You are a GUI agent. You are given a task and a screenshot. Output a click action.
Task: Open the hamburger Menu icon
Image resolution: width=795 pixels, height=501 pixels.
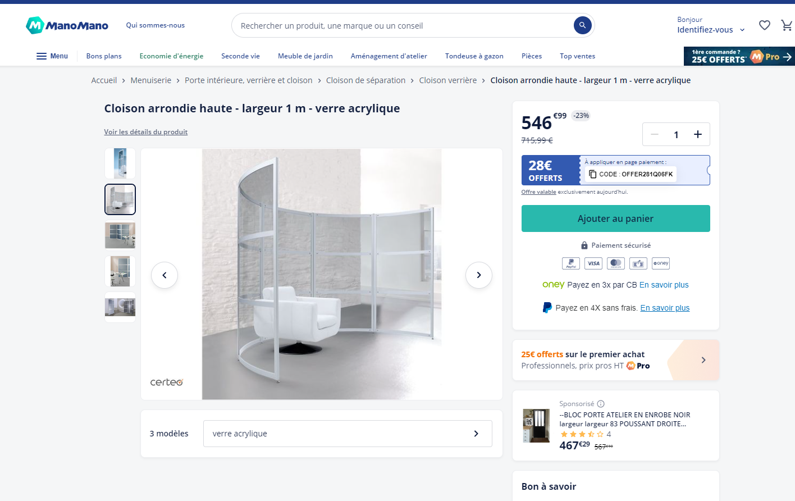[42, 56]
